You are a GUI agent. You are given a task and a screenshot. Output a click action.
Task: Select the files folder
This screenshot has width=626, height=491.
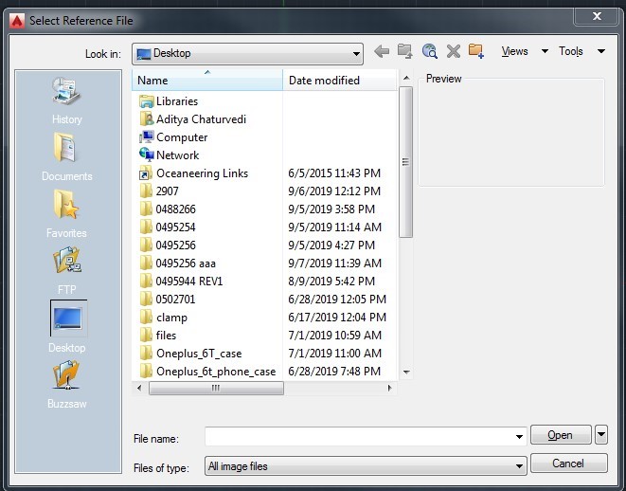[158, 336]
